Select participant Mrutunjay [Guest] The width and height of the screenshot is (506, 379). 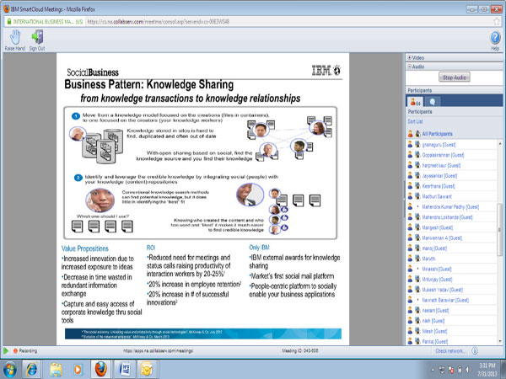437,279
